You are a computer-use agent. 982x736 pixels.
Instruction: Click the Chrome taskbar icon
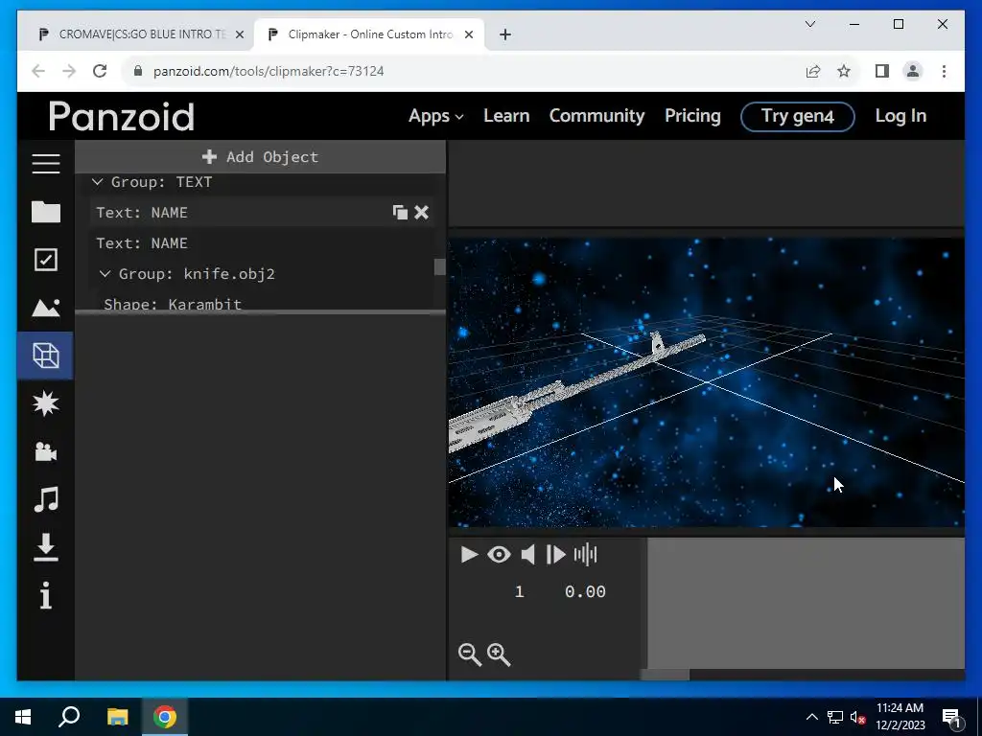pyautogui.click(x=165, y=717)
